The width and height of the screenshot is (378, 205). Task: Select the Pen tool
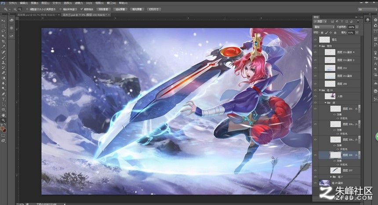pos(4,94)
